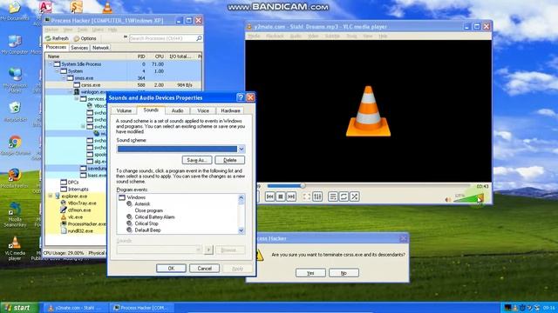Screen dimensions: 558x313
Task: Collapse winlogon.exe tree node
Action: 71,91
